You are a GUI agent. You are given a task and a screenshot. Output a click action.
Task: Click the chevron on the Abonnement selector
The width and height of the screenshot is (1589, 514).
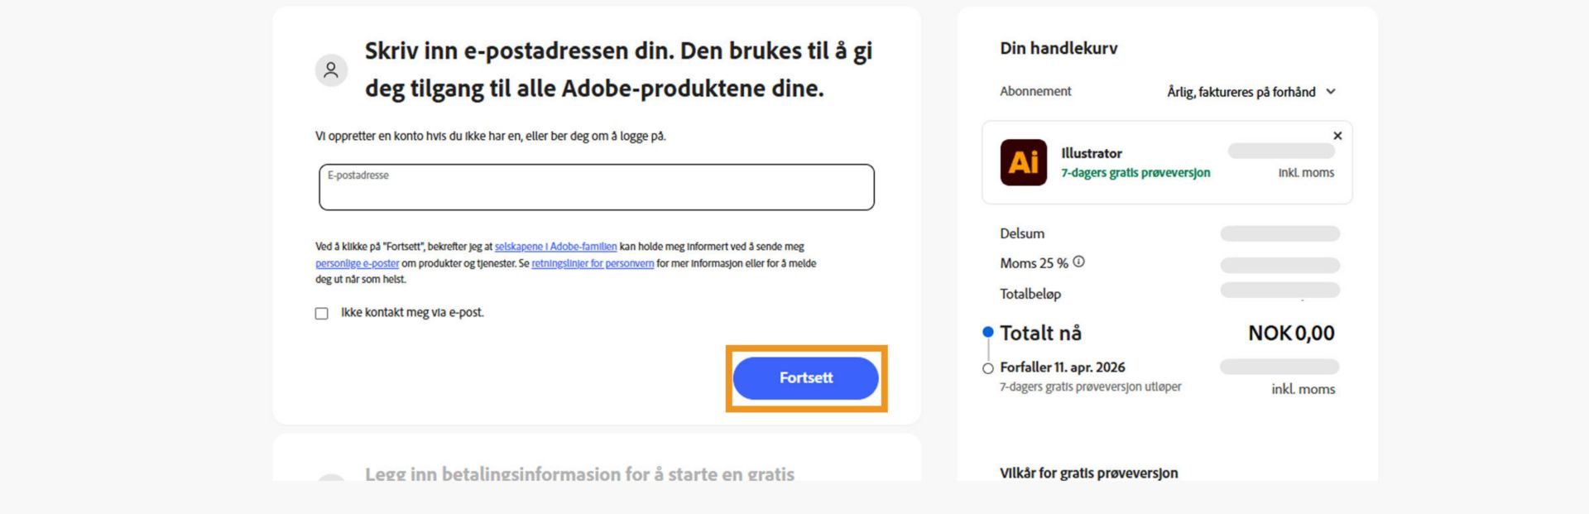click(x=1332, y=92)
